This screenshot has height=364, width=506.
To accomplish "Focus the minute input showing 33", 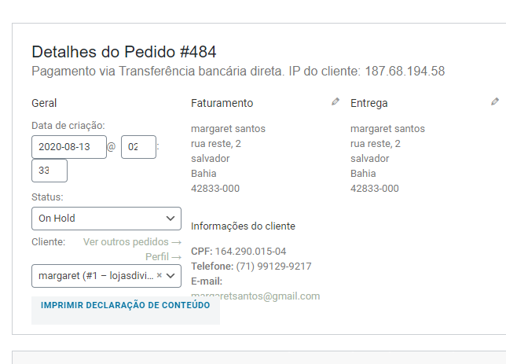I will (49, 171).
